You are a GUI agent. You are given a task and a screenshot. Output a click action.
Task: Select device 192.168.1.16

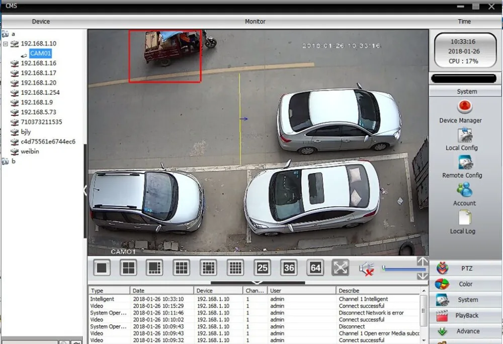(x=39, y=63)
